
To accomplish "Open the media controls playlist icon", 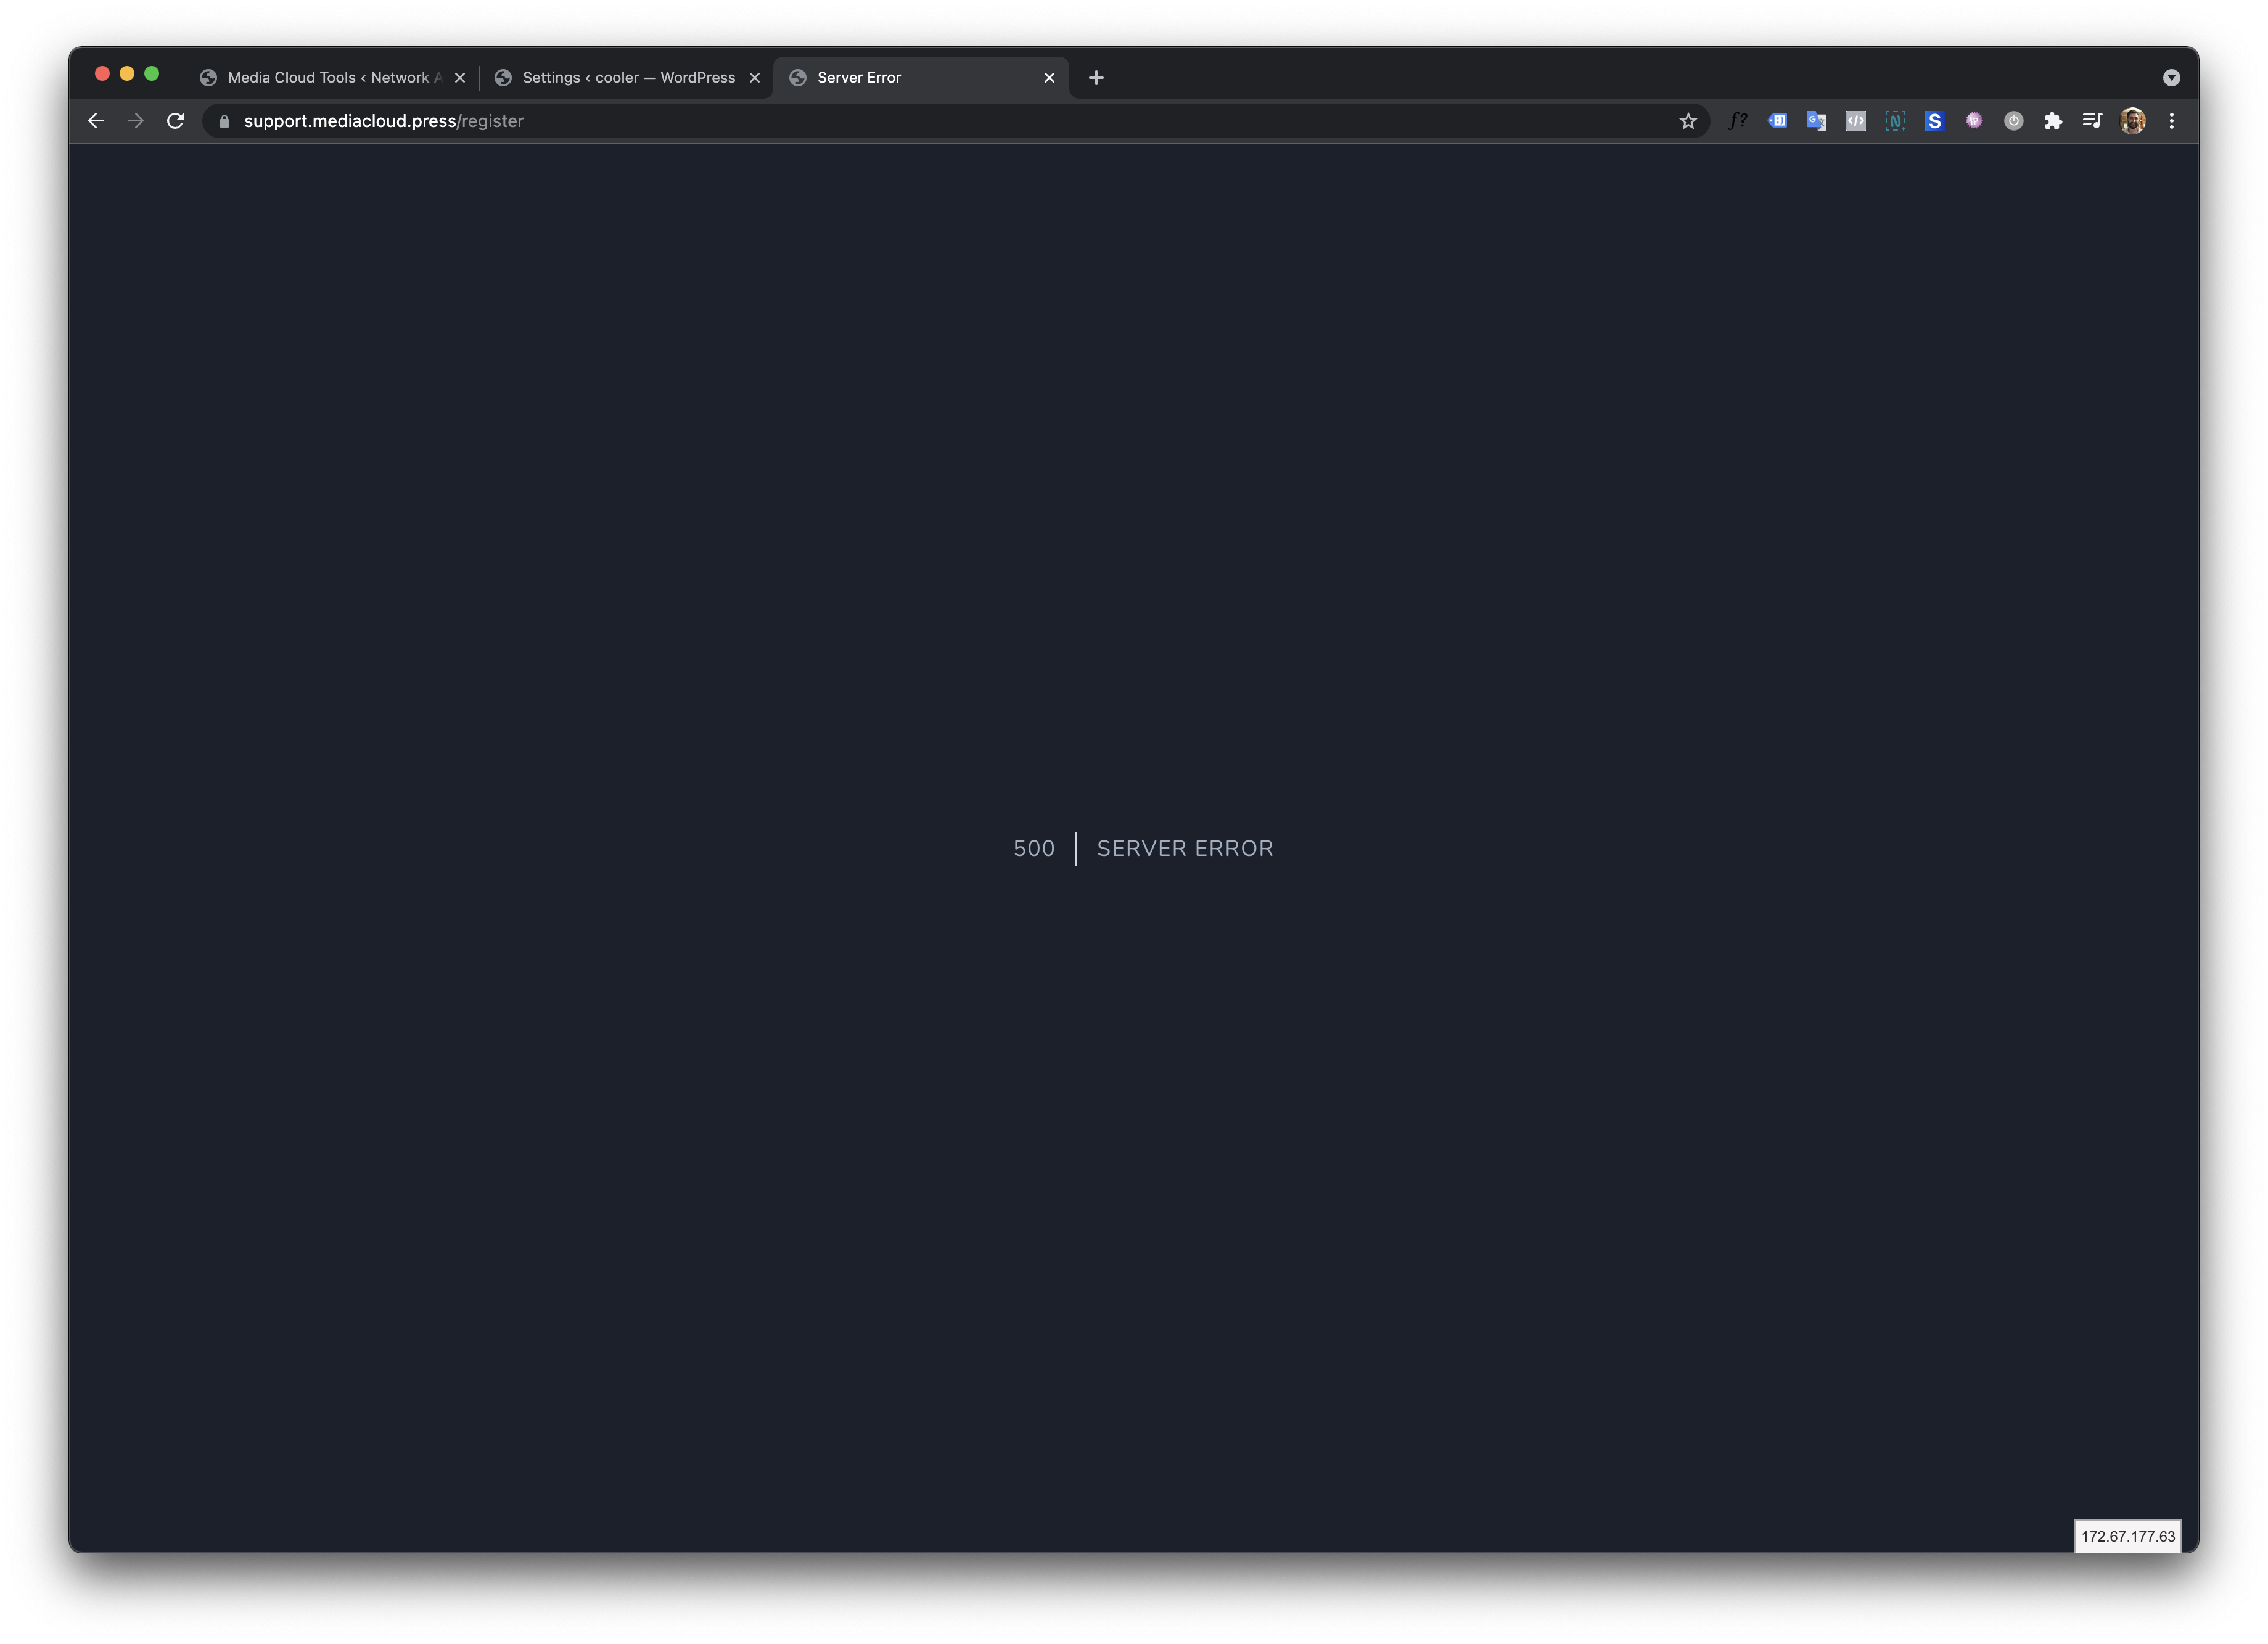I will tap(2092, 121).
